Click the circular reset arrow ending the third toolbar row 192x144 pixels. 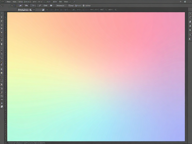[x=116, y=10]
